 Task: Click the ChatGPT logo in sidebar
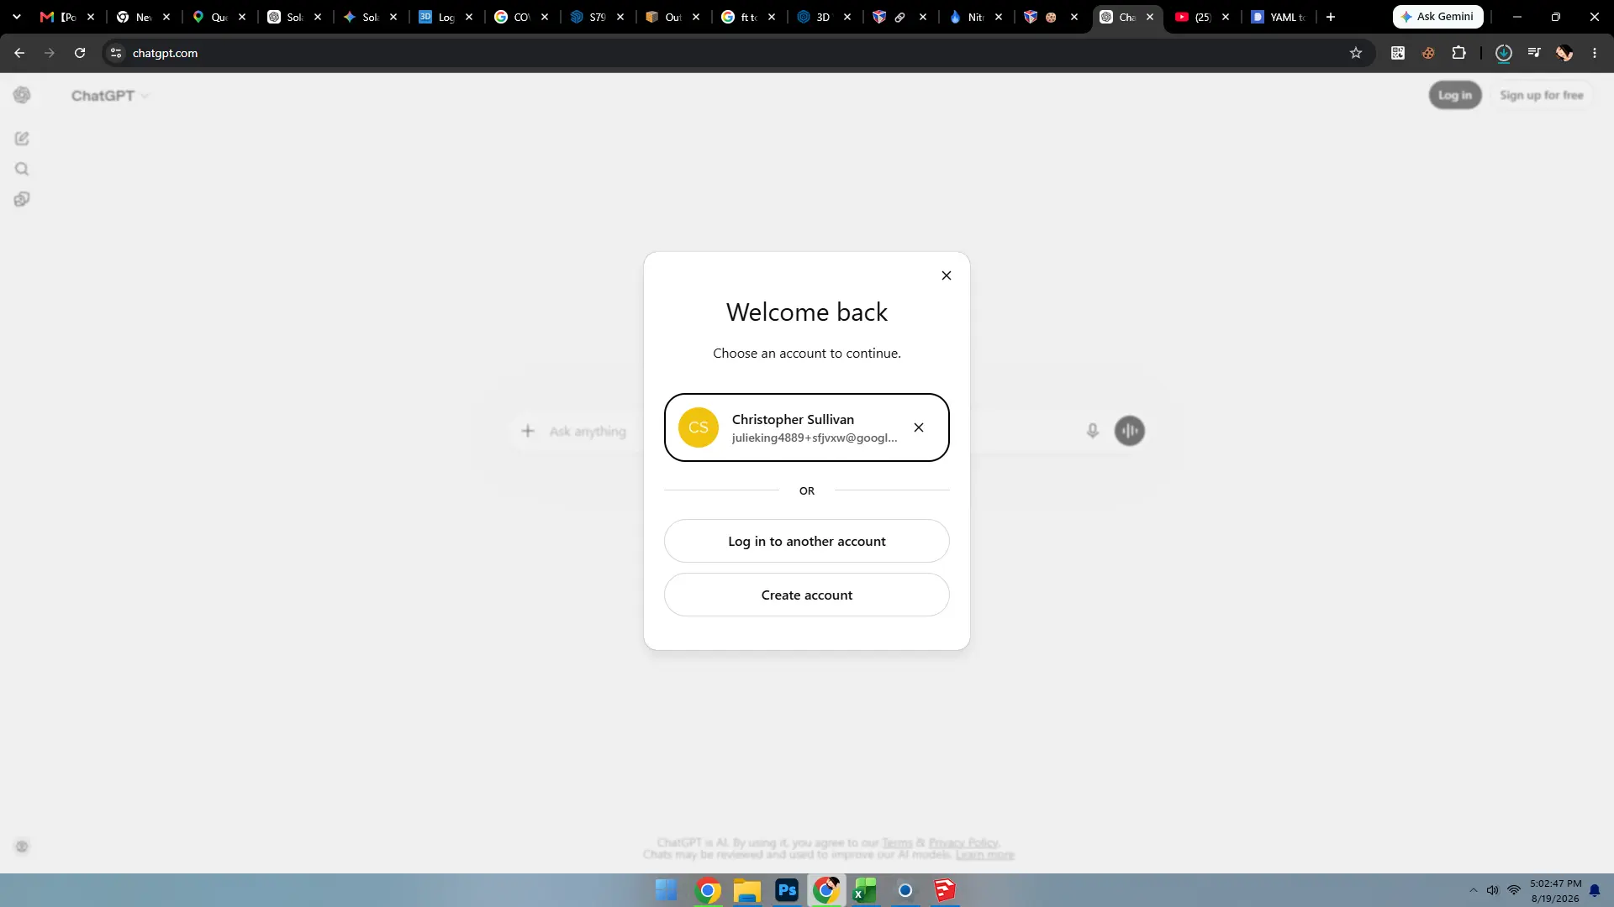tap(22, 96)
